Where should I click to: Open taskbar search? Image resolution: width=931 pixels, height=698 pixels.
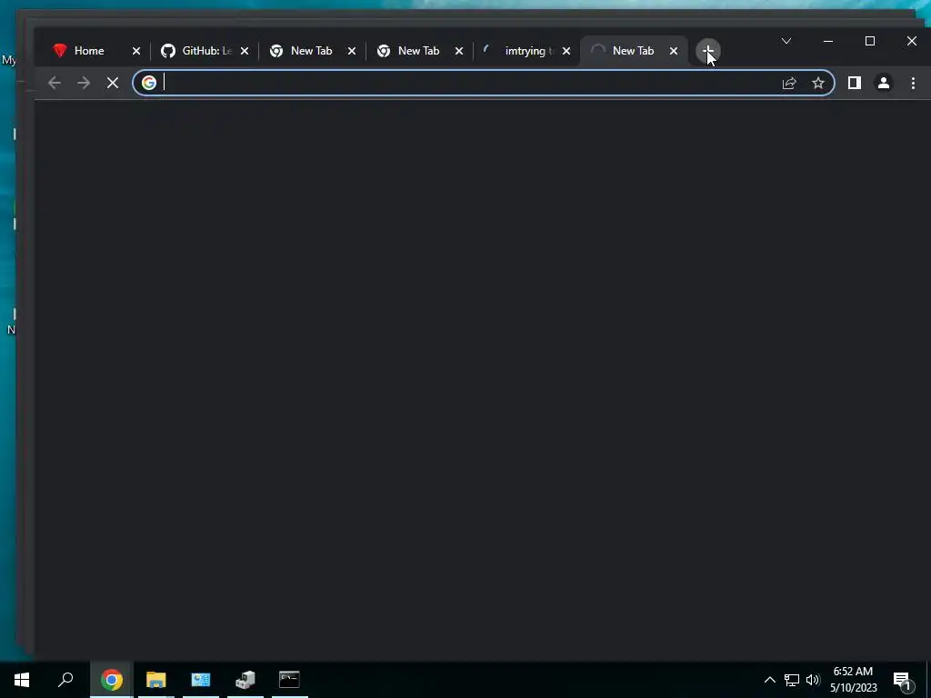click(65, 680)
